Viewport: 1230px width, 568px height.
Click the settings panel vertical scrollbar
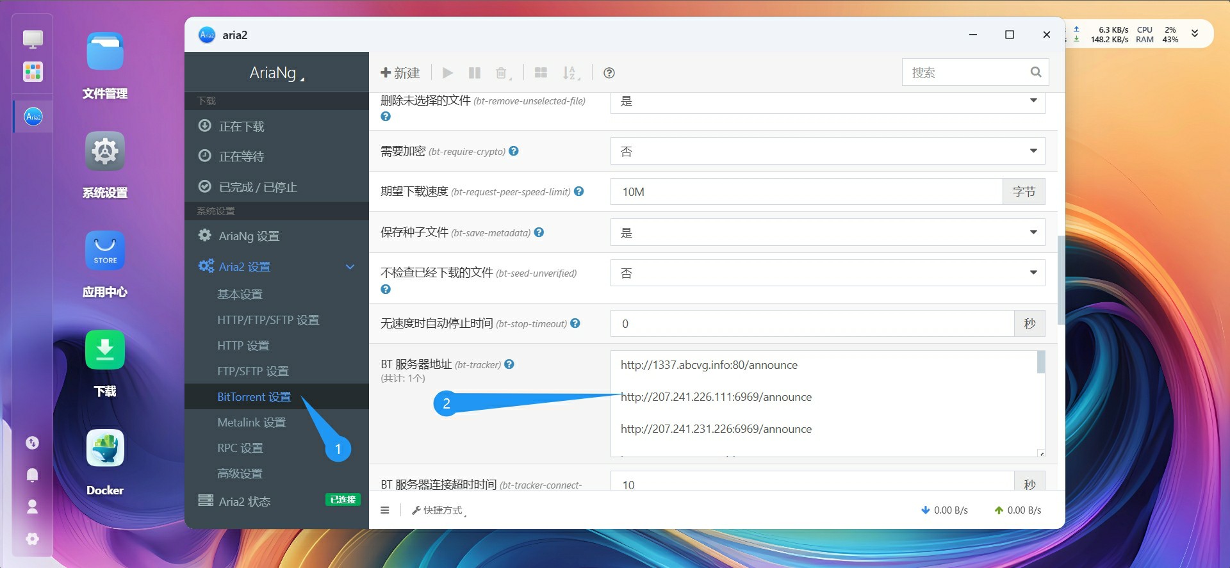(x=1061, y=280)
